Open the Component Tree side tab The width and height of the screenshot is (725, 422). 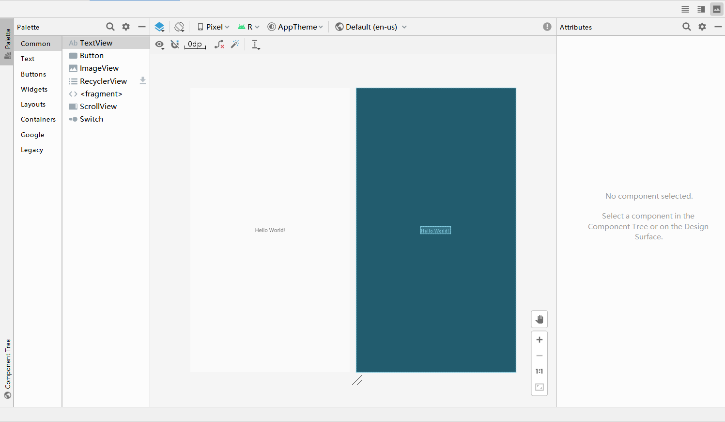(x=7, y=369)
